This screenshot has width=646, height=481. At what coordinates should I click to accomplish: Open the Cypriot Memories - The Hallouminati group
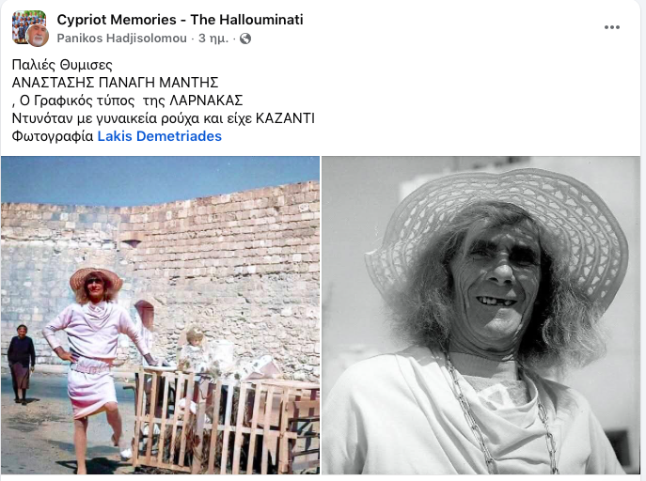pos(180,20)
